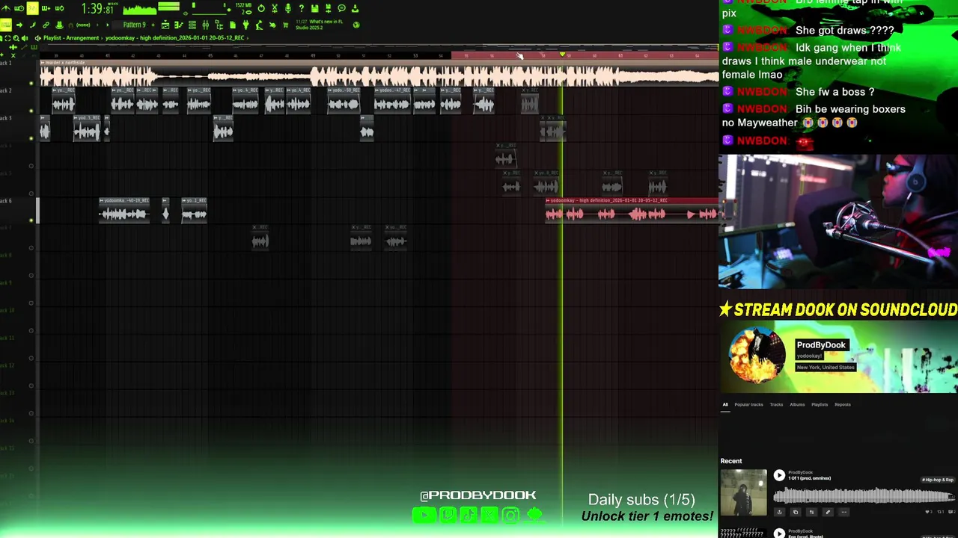
Task: Switch to SoundCloud All tab
Action: pos(724,404)
